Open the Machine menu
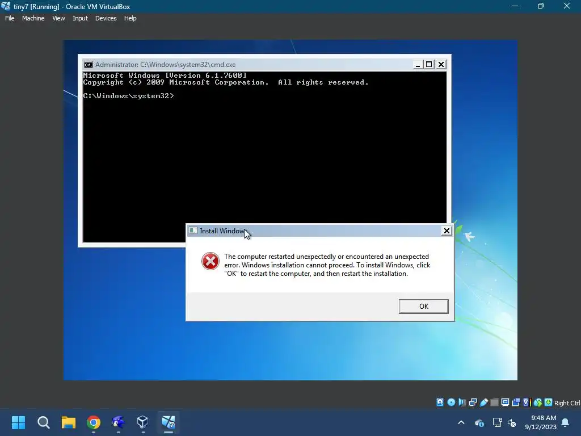Screen dimensions: 581x436 (x=33, y=18)
